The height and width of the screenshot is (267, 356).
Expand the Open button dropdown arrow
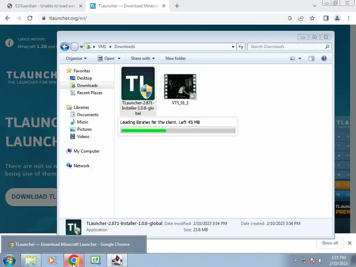pos(119,58)
